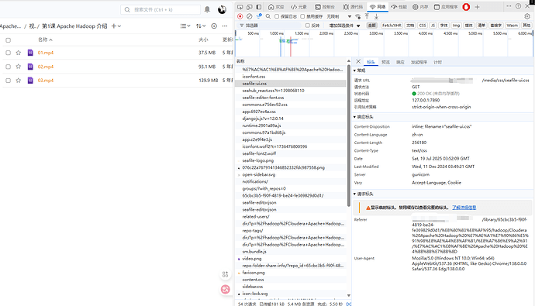Click the record network log button
Image resolution: width=535 pixels, height=306 pixels.
(240, 16)
